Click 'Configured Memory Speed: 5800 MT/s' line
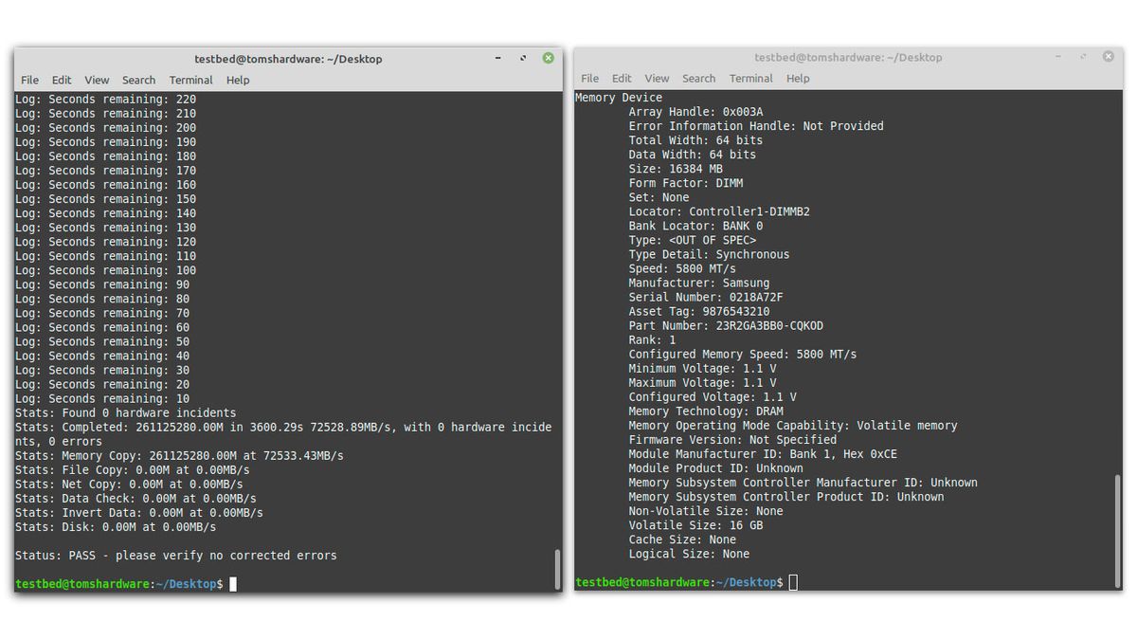Viewport: 1137px width, 640px height. click(x=743, y=354)
